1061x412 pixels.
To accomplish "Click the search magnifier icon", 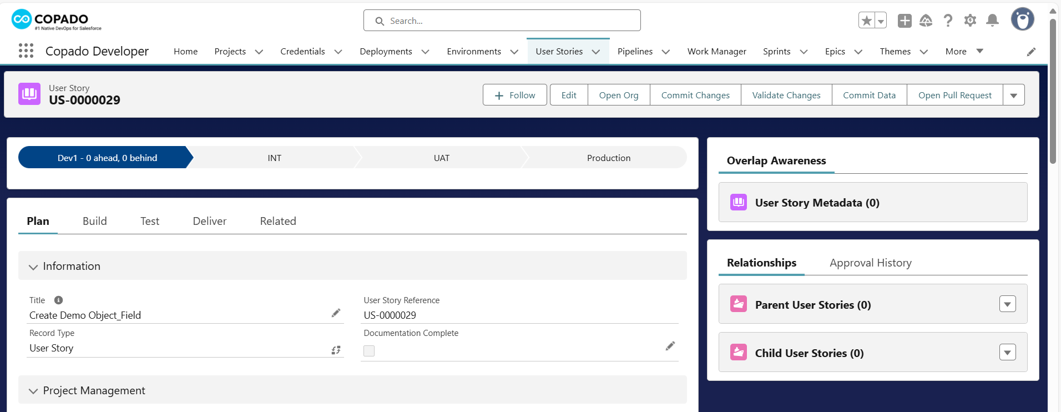I will click(380, 21).
